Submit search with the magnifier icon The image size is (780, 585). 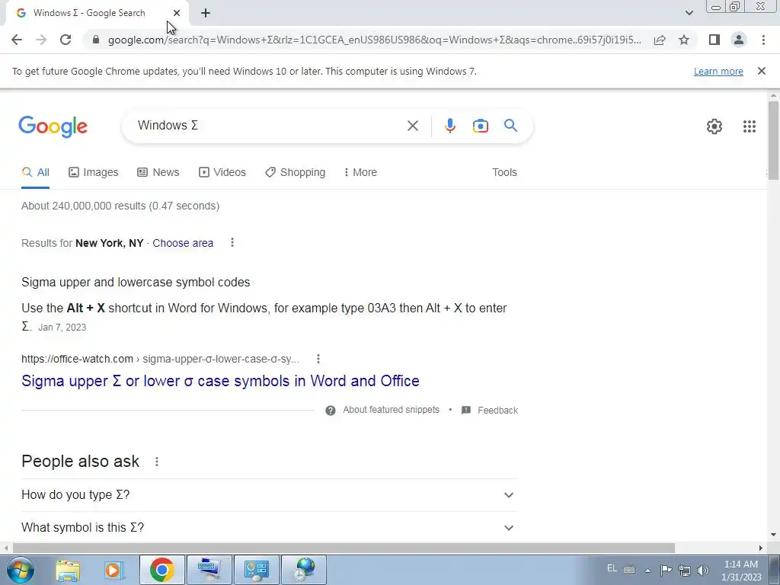pos(511,126)
